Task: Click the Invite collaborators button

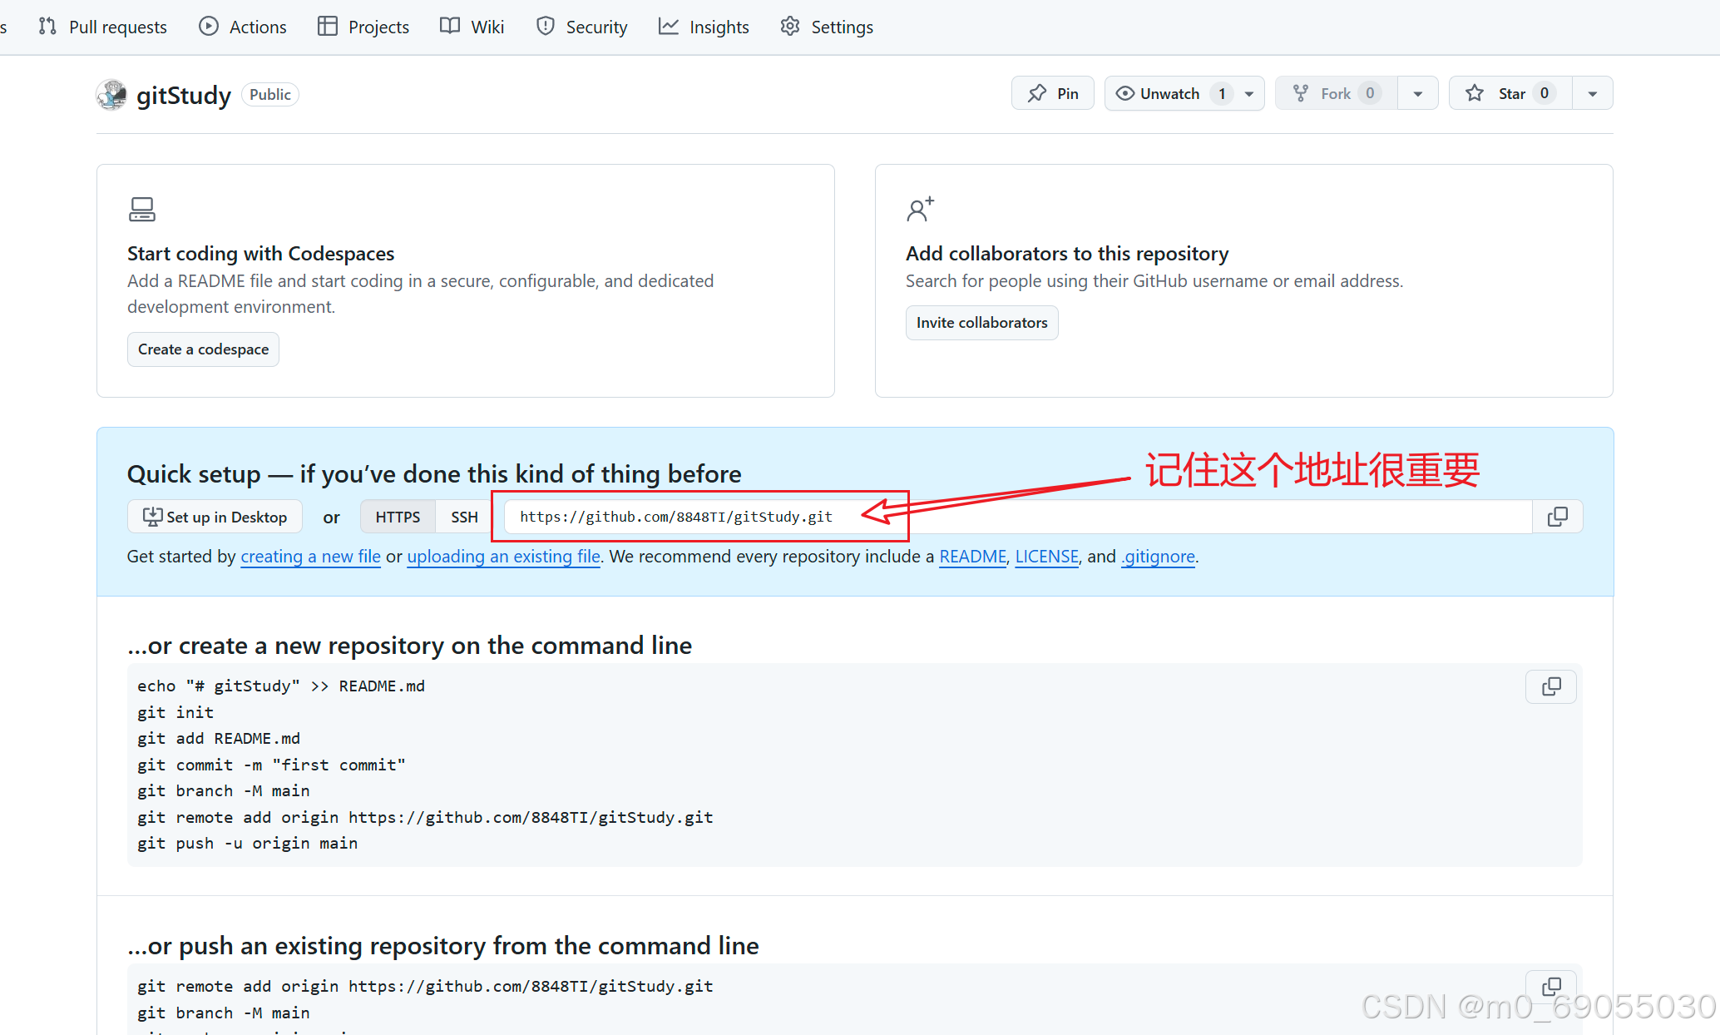Action: tap(981, 323)
